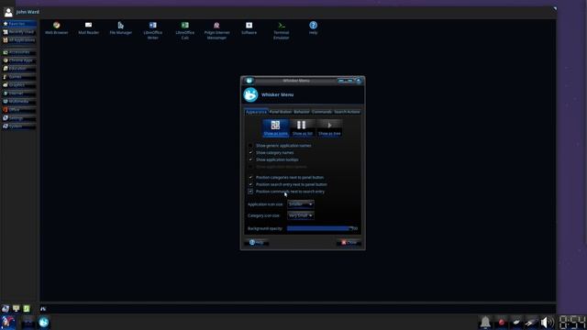Screen dimensions: 587x330
Task: Switch to the Commands tab
Action: pos(322,112)
